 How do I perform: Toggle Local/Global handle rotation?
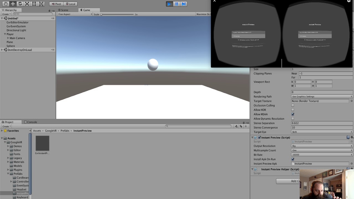pos(70,4)
